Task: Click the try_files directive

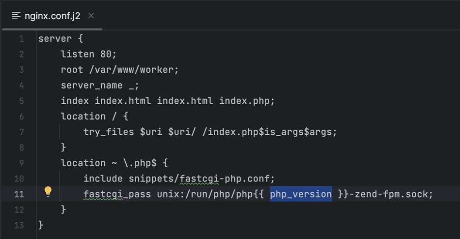Action: tap(108, 132)
